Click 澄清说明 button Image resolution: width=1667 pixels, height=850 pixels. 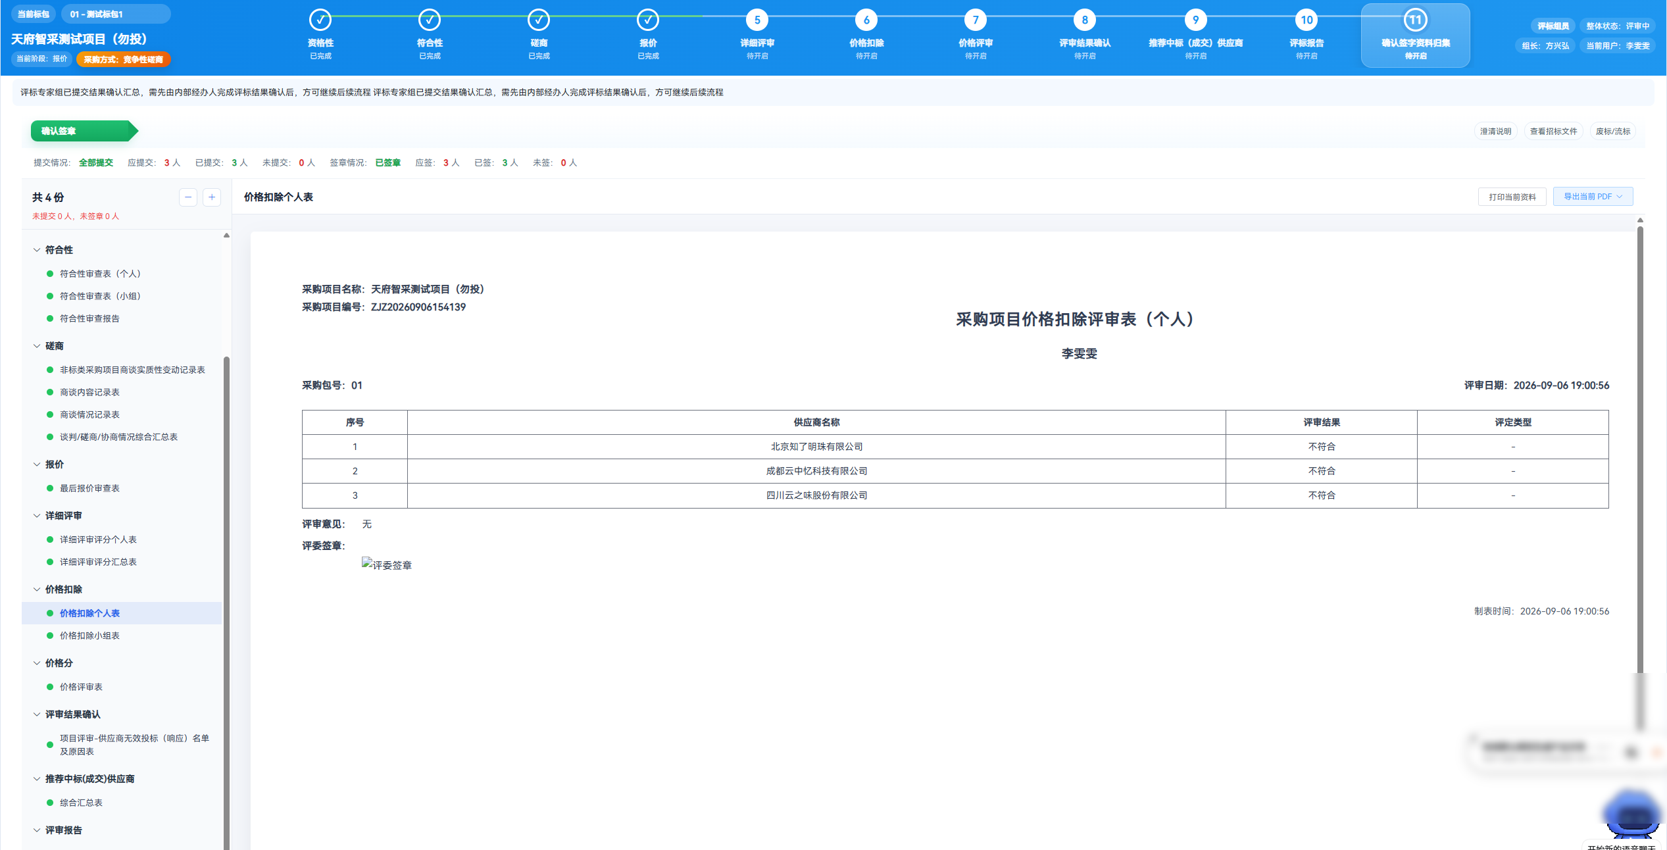(x=1495, y=132)
